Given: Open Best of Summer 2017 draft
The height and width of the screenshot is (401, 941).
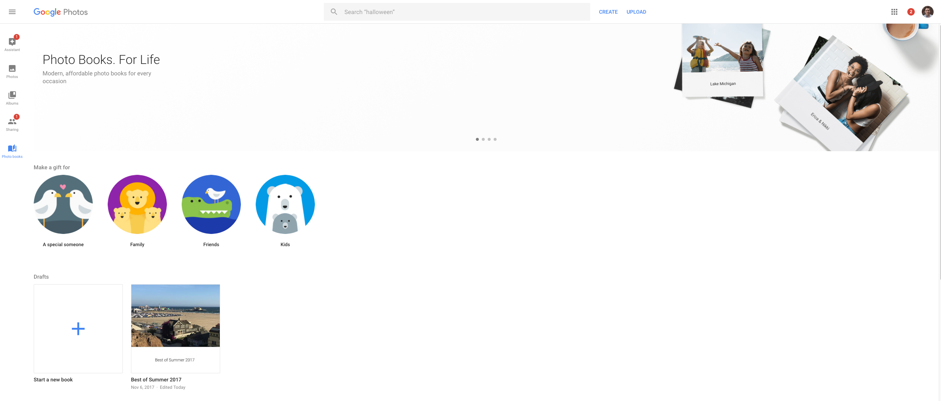Looking at the screenshot, I should pos(175,329).
